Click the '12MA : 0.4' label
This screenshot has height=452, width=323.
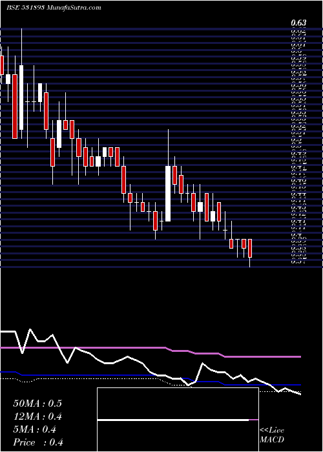click(x=37, y=416)
